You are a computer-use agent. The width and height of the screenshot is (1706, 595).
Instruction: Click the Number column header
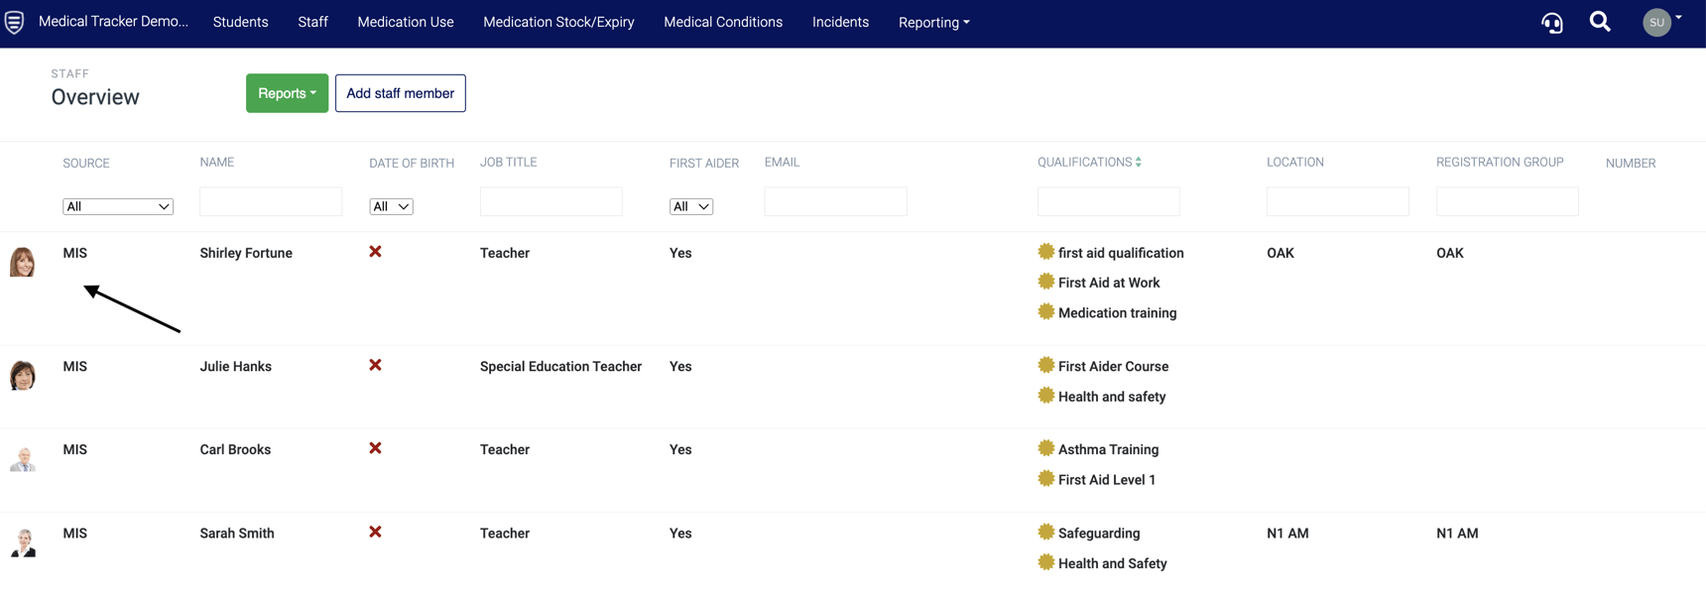[x=1631, y=163]
